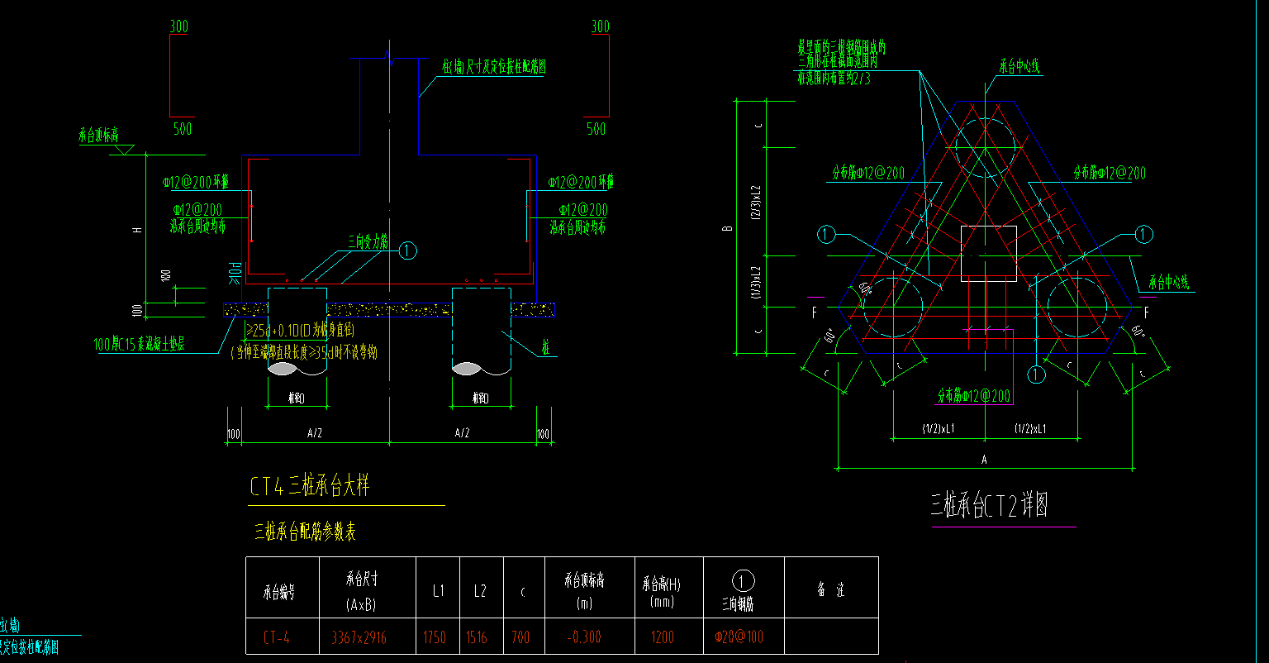Click the 100厚C15素混凝土垫层 note

[139, 343]
